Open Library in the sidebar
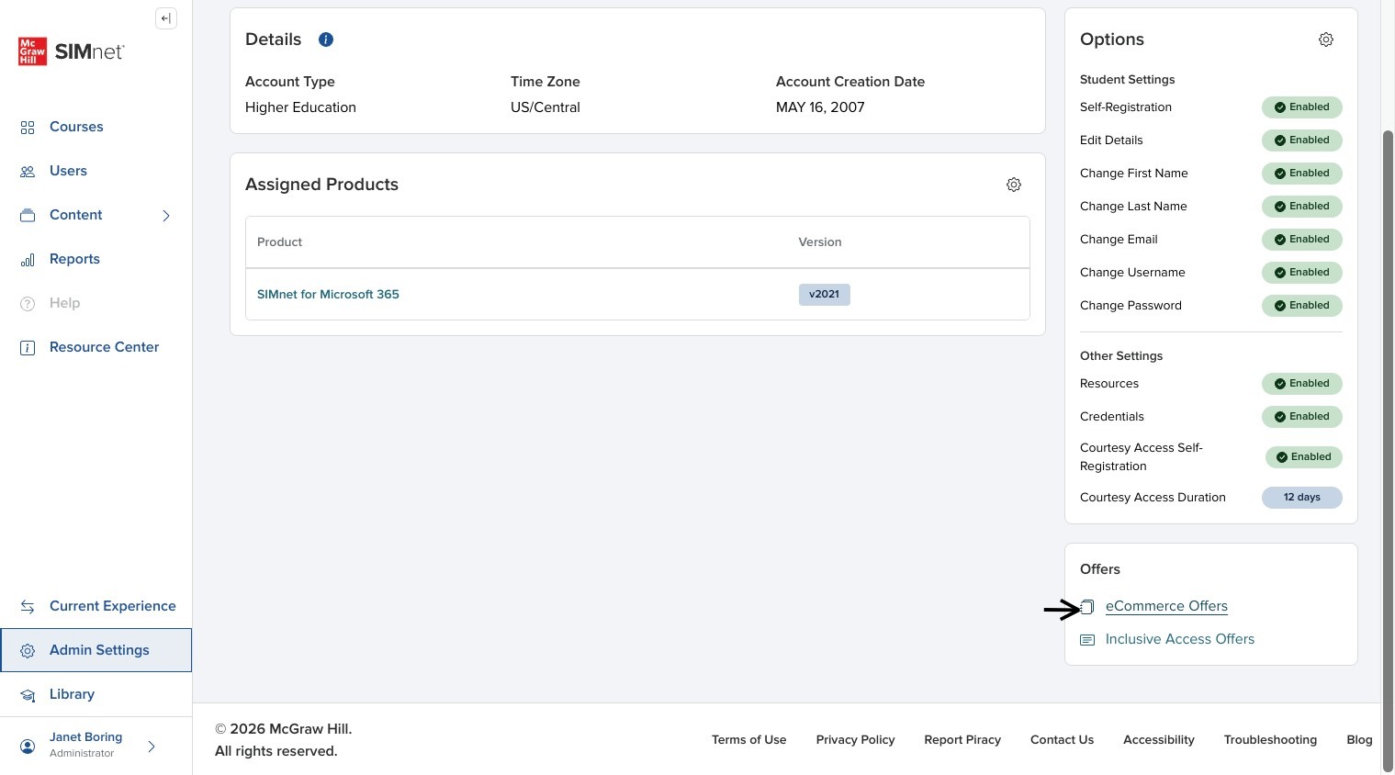Screen dimensions: 1395x775 [72, 694]
